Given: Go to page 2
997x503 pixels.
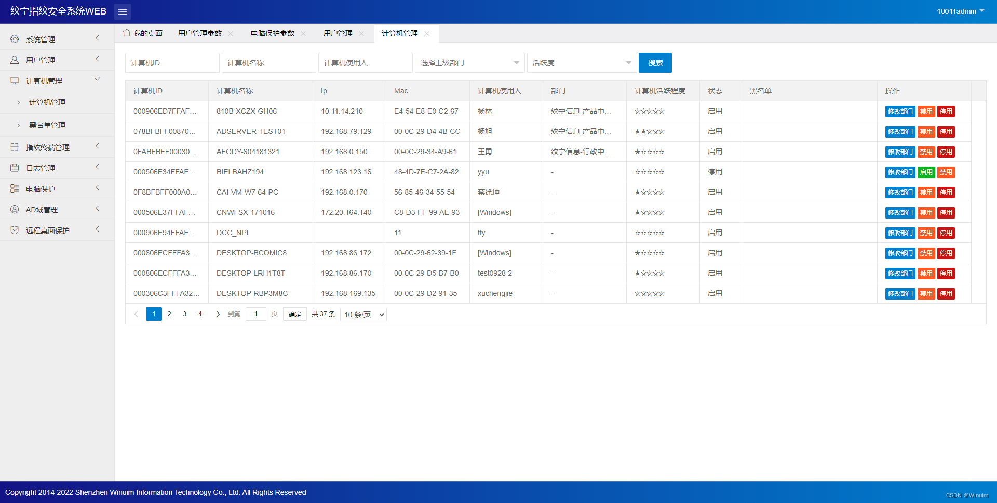Looking at the screenshot, I should pyautogui.click(x=169, y=314).
